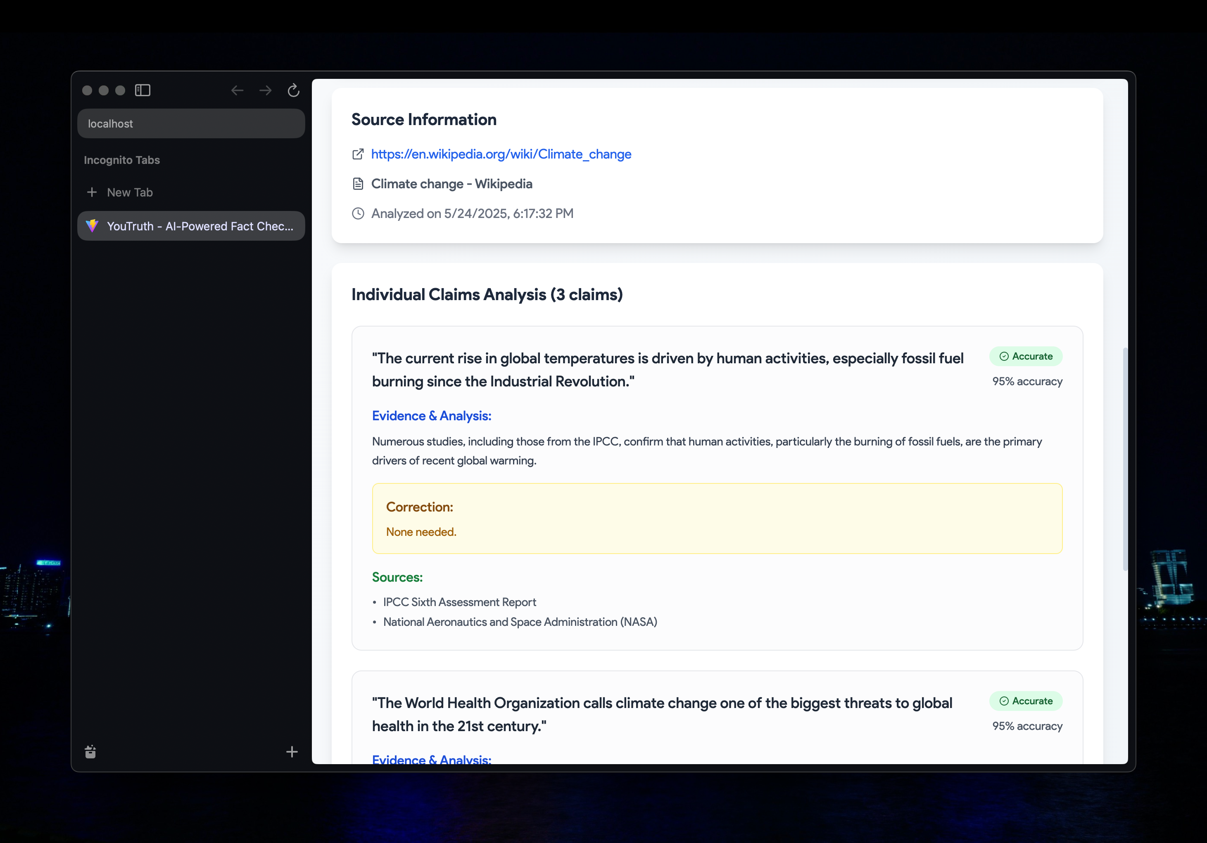Viewport: 1207px width, 843px height.
Task: Open the Wikipedia Climate_change link
Action: [x=501, y=154]
